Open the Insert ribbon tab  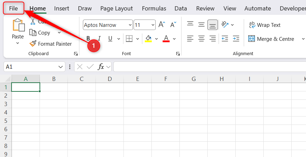point(62,9)
